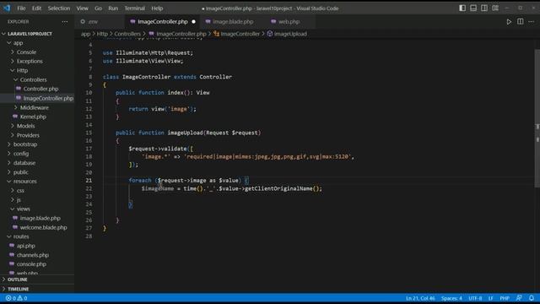Switch to the web.php tab
Viewport: 540px width, 304px height.
coord(289,22)
